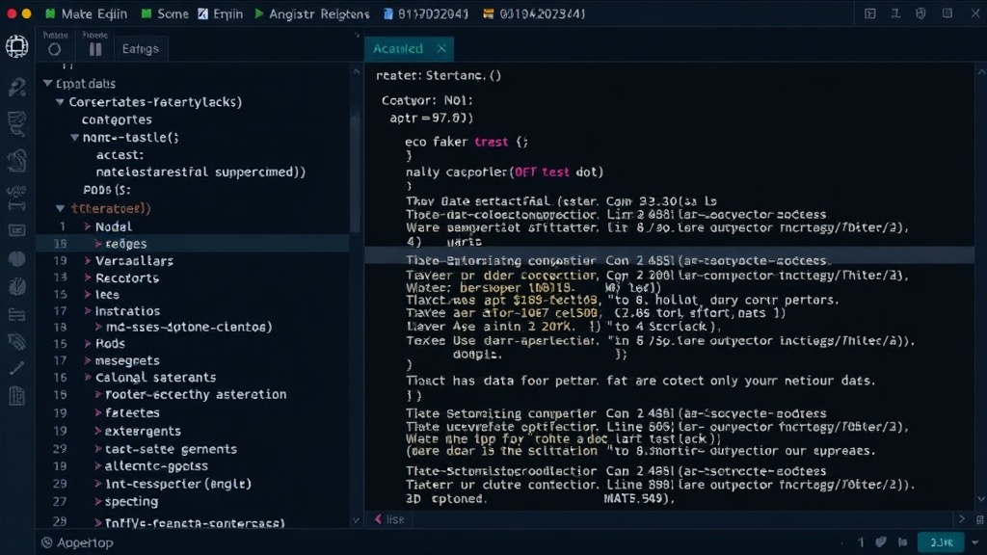
Task: Open the Make Eqlin menu
Action: coord(94,13)
